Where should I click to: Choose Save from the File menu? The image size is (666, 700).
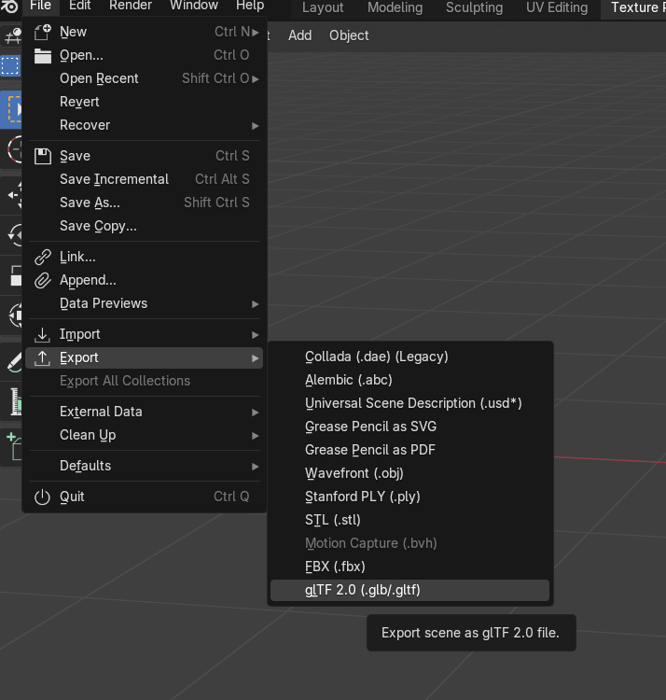(x=144, y=156)
